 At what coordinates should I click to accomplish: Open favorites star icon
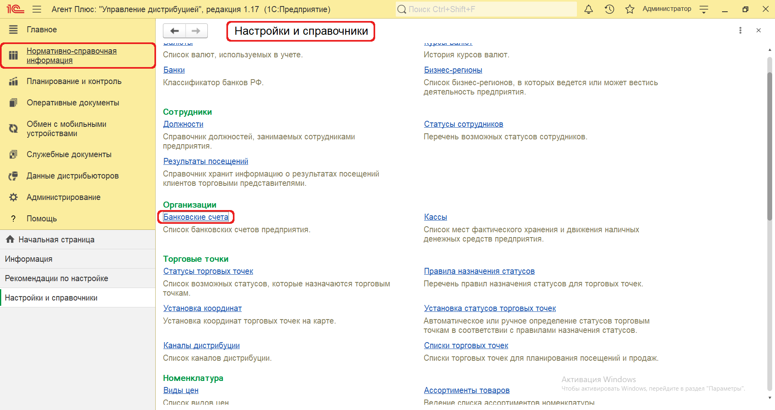point(629,9)
